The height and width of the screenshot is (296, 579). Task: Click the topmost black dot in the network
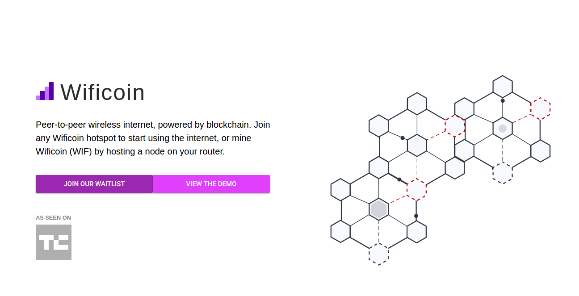503,101
